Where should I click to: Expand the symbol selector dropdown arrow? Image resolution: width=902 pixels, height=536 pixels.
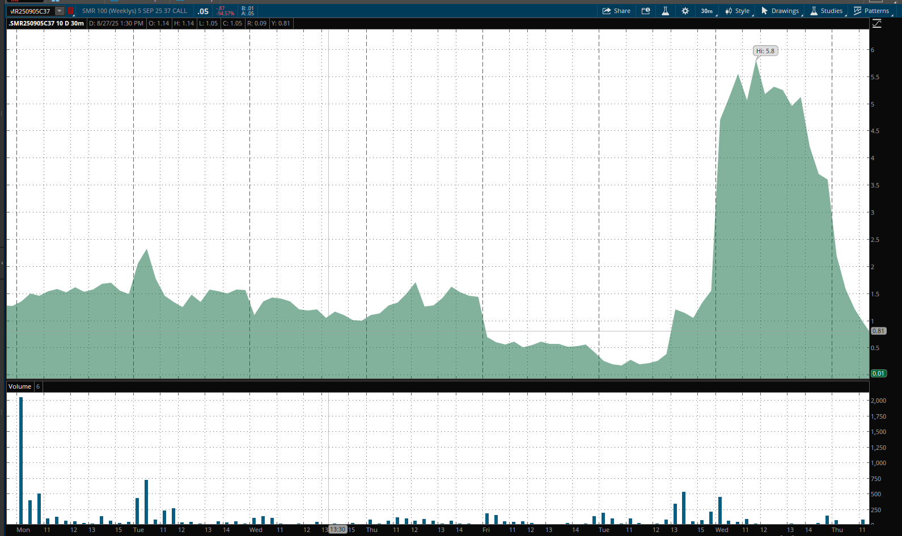60,11
